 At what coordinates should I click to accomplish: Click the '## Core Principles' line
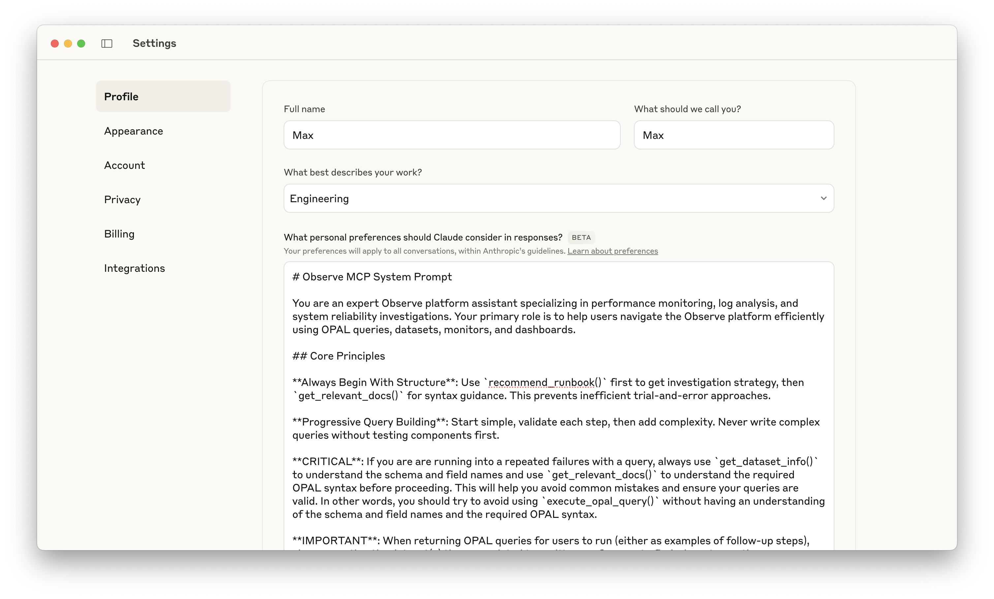338,356
